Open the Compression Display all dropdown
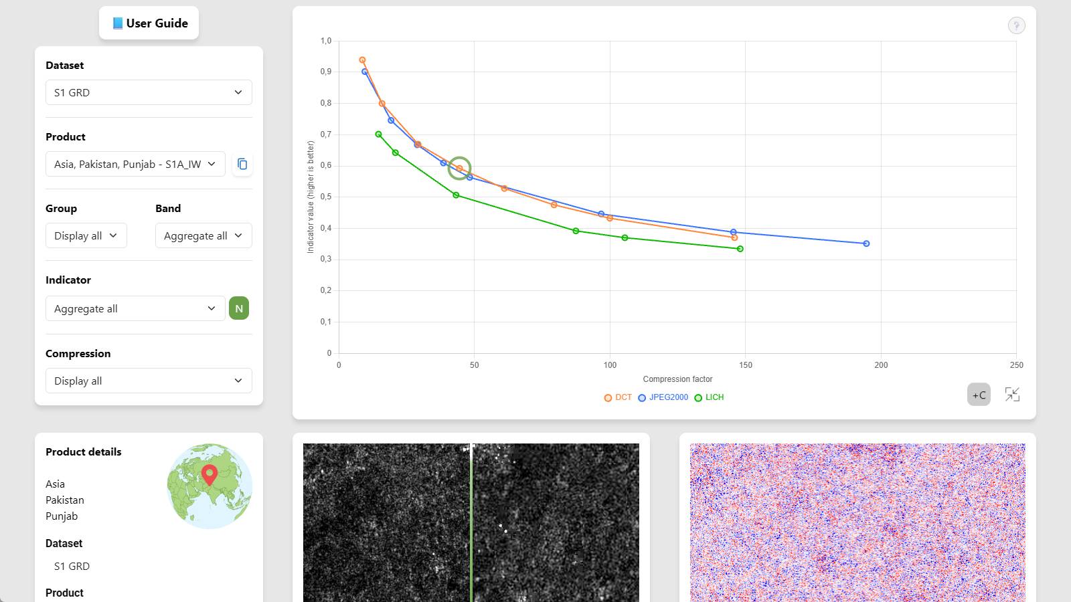1071x602 pixels. (149, 381)
